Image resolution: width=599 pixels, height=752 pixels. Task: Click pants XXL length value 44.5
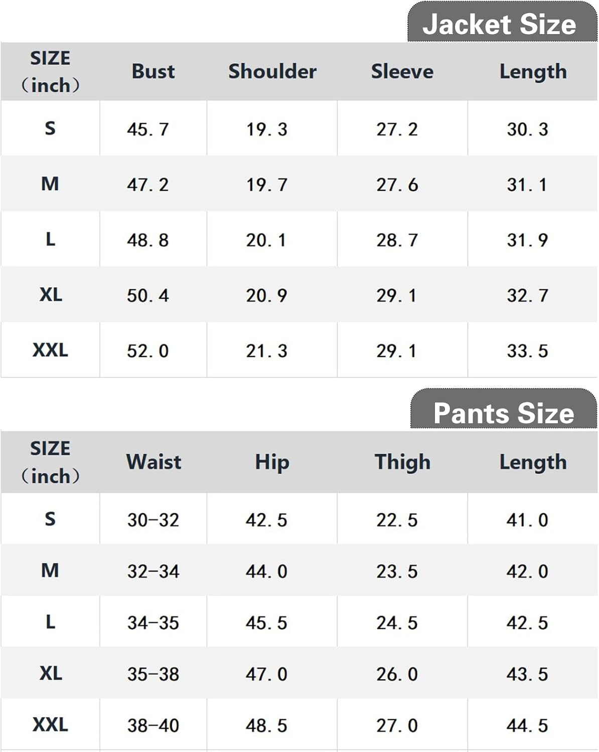point(527,725)
